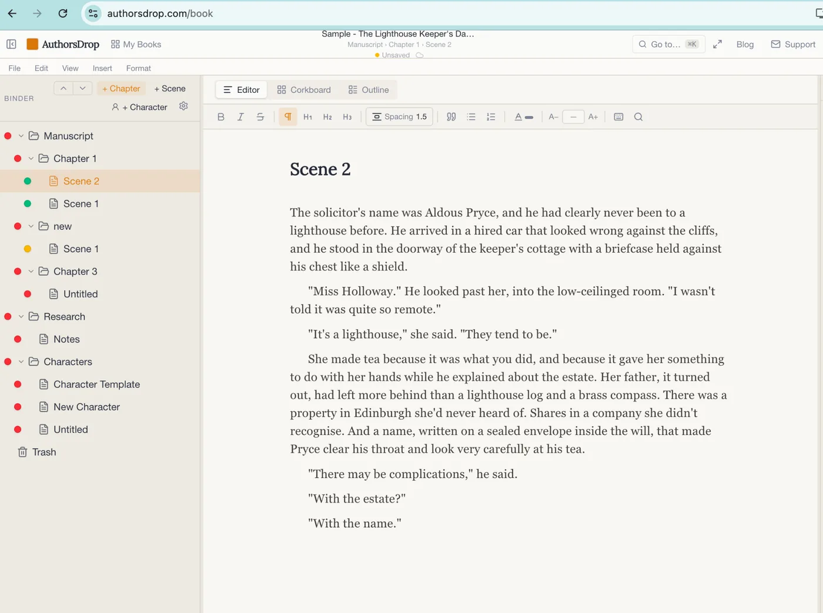This screenshot has height=613, width=823.
Task: Pick a text color from the toolbar
Action: [x=524, y=117]
